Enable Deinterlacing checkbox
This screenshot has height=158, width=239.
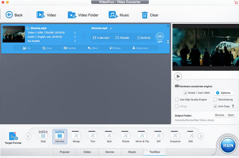click(215, 99)
